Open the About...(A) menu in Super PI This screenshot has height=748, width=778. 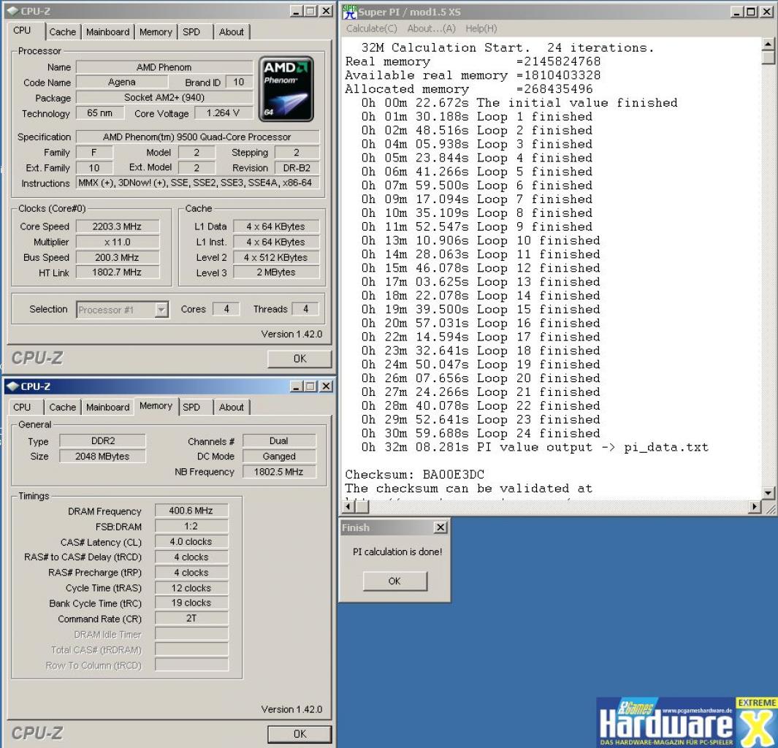(x=431, y=28)
